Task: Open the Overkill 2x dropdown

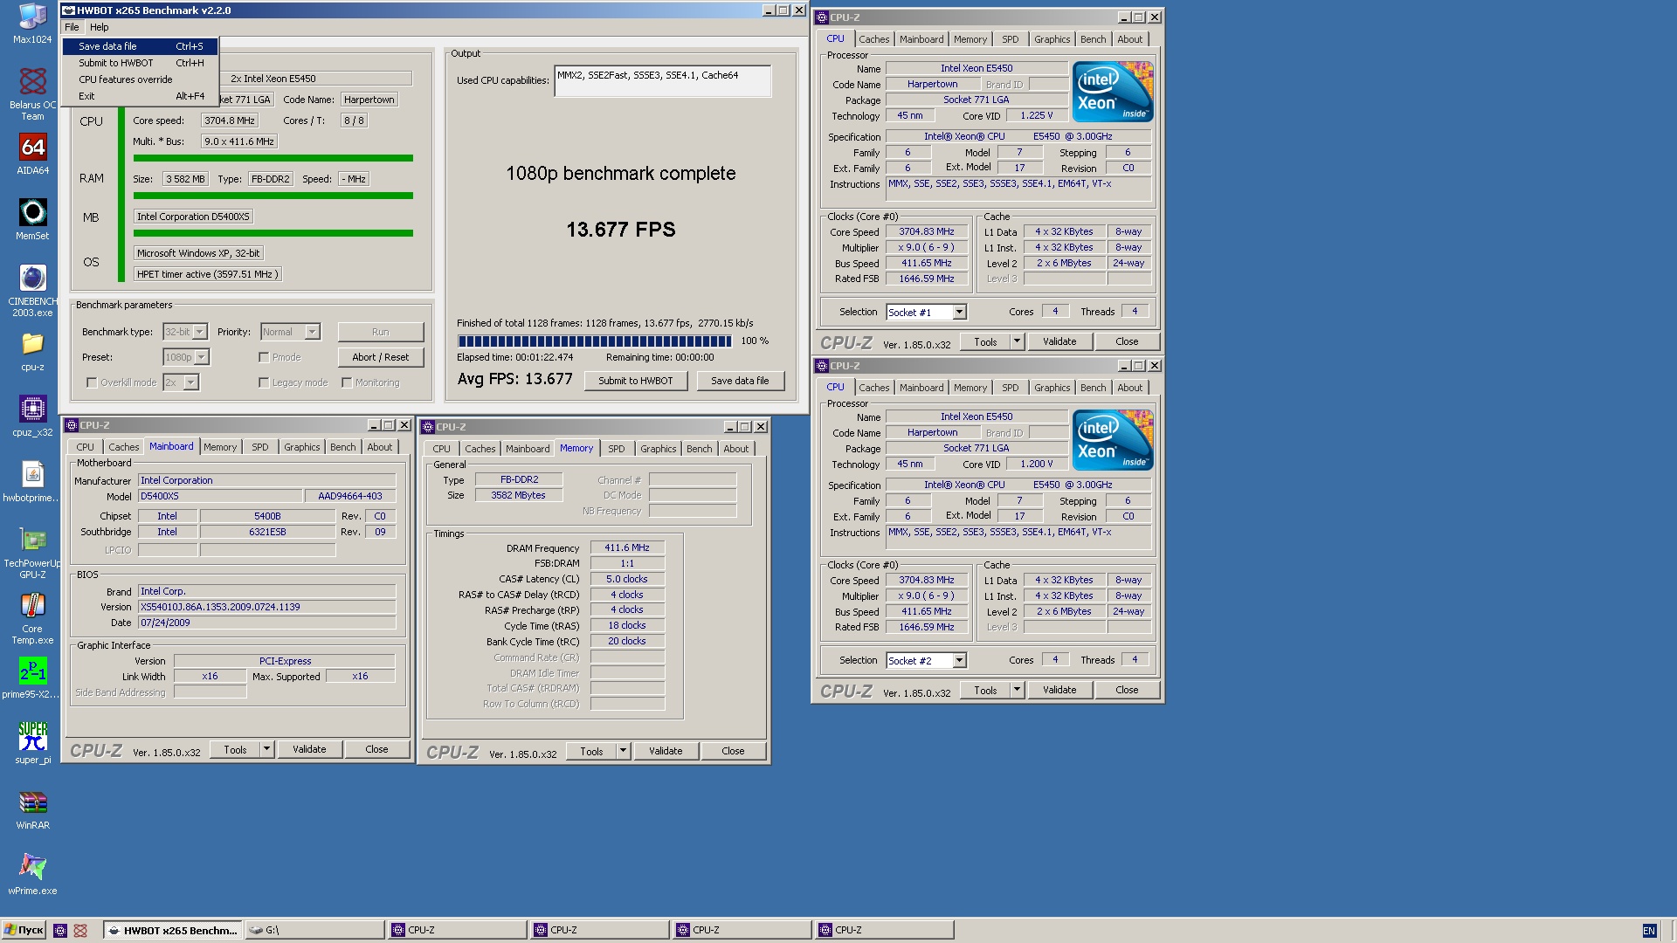Action: 191,382
